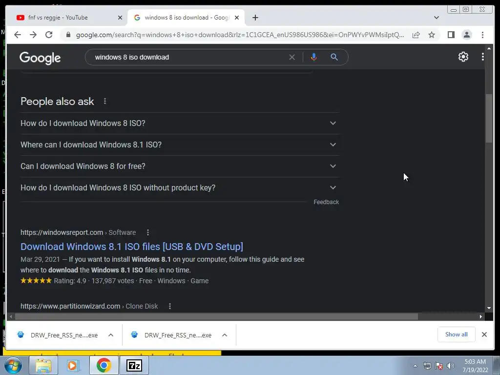Viewport: 500px width, 375px height.
Task: Share this page via address bar icon
Action: (x=416, y=35)
